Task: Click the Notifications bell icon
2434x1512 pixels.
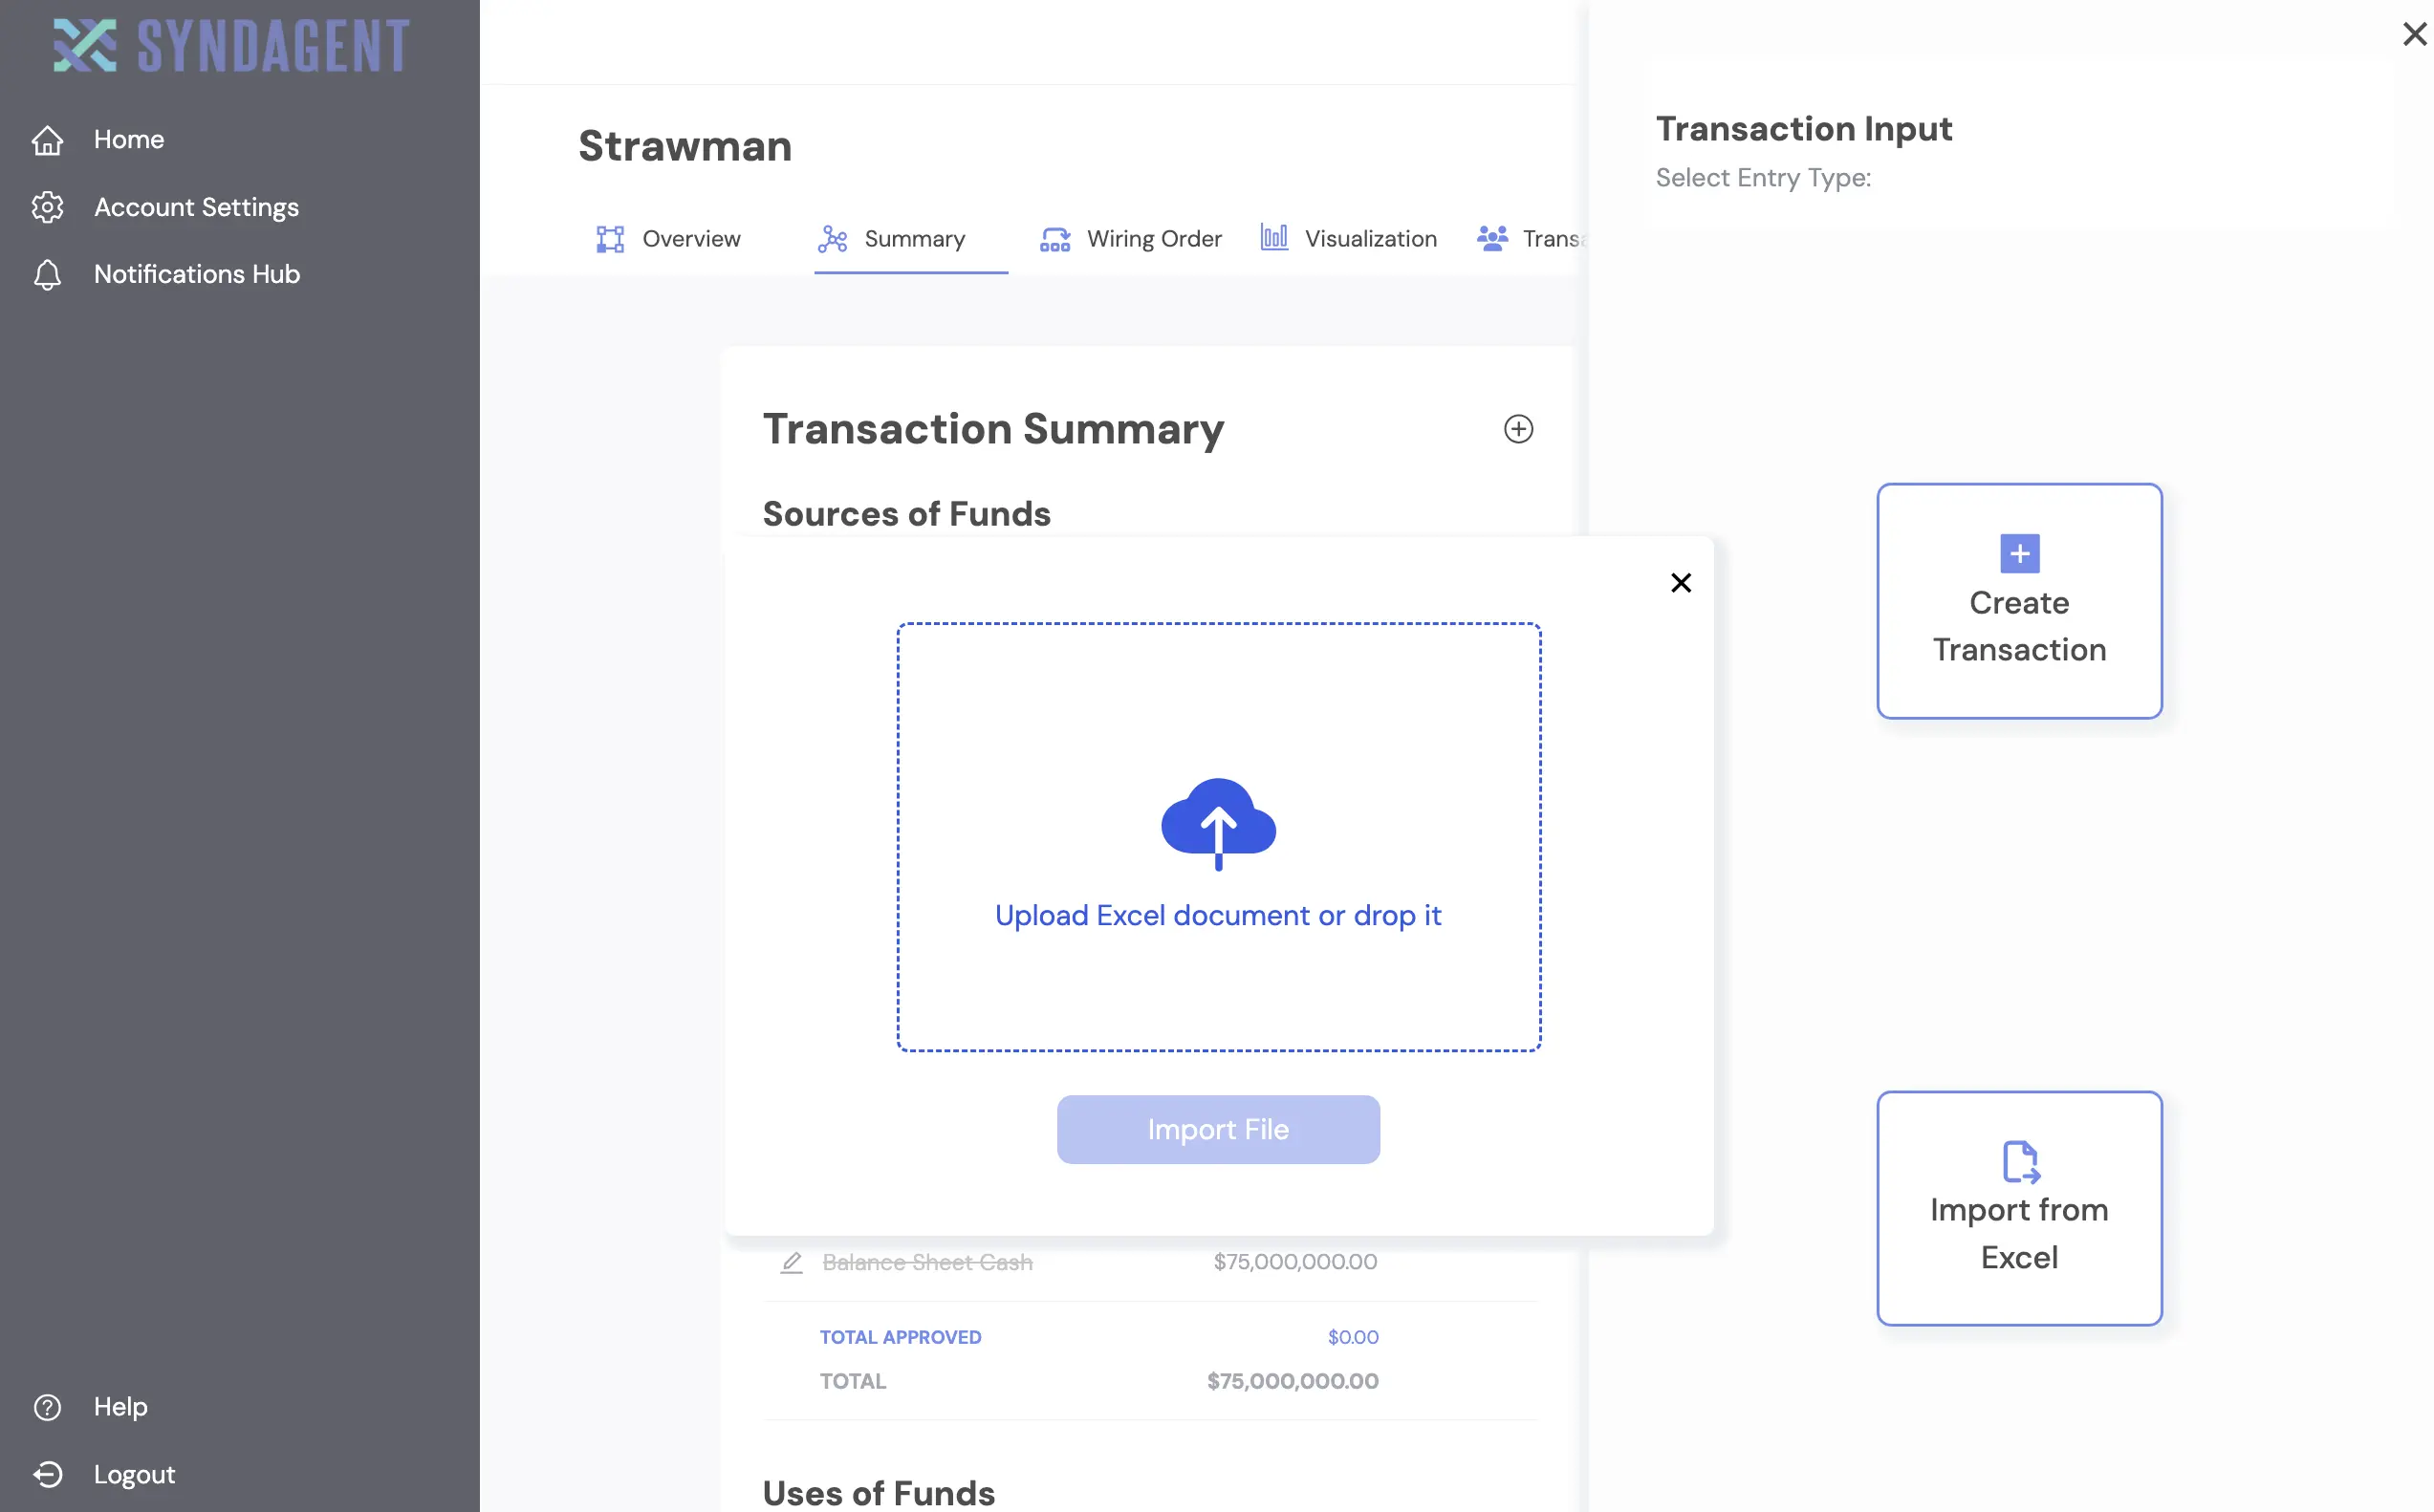Action: tap(47, 274)
